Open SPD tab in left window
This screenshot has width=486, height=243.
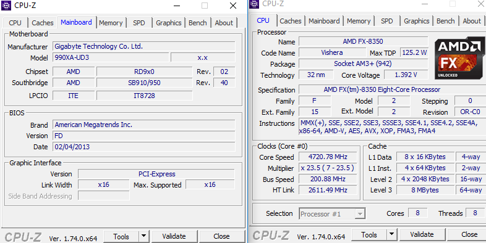(x=139, y=23)
